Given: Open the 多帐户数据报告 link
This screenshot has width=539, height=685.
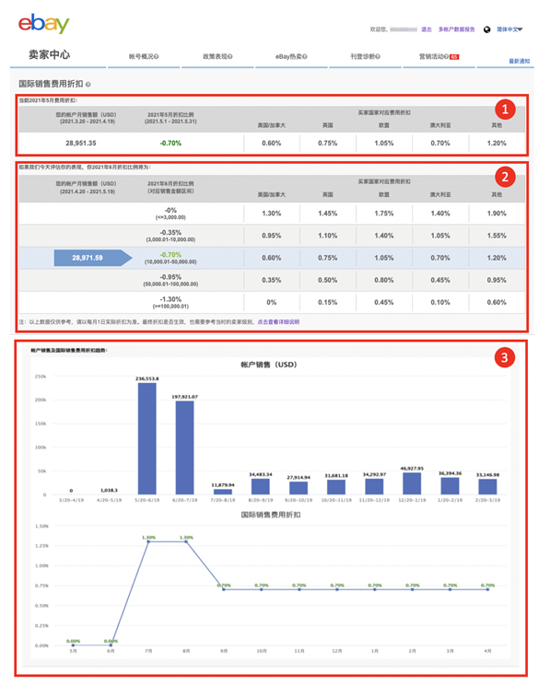Looking at the screenshot, I should (456, 29).
